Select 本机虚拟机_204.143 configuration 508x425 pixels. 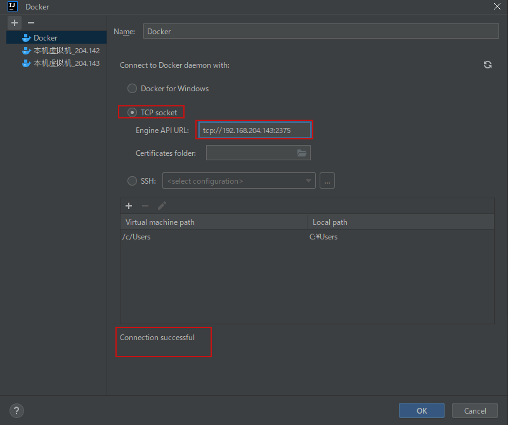point(56,63)
